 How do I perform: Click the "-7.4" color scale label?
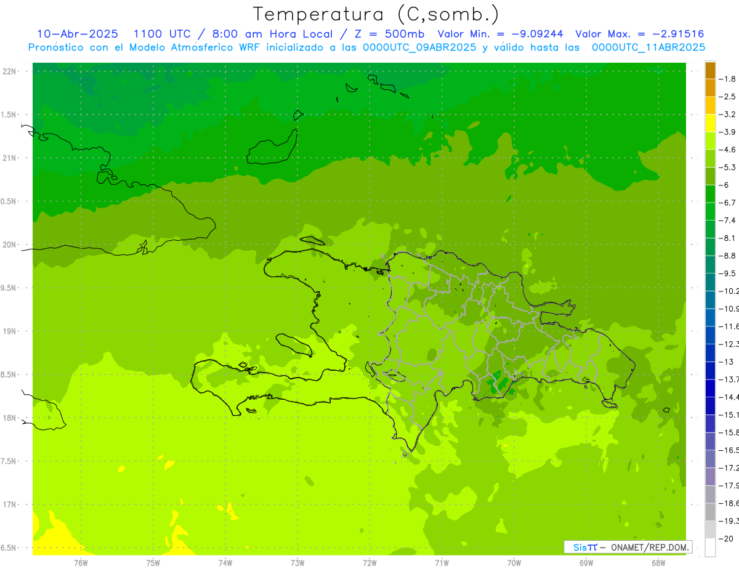tap(727, 221)
